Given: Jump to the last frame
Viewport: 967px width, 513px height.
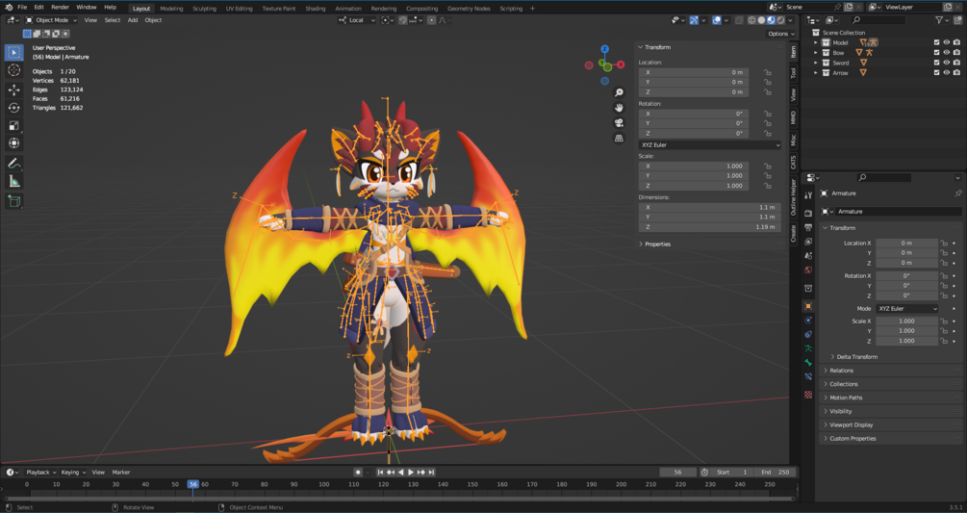Looking at the screenshot, I should tap(431, 473).
